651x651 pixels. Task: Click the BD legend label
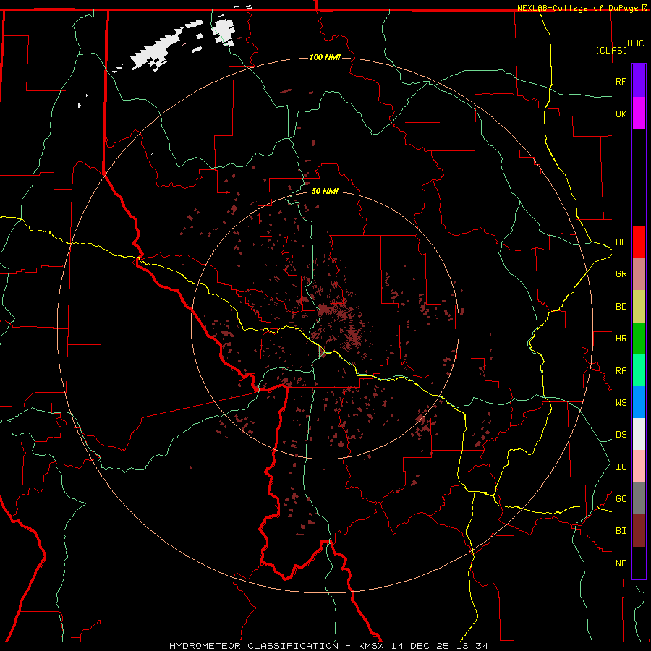point(621,307)
